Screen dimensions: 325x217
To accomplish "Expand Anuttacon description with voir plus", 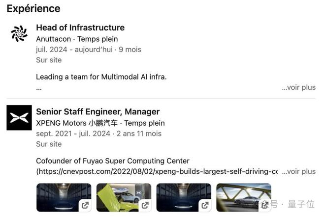I will (x=298, y=87).
